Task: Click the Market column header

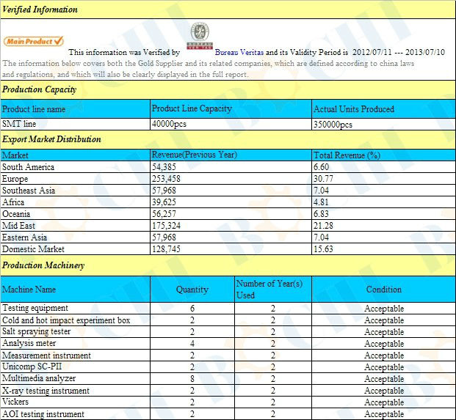Action: [76, 155]
